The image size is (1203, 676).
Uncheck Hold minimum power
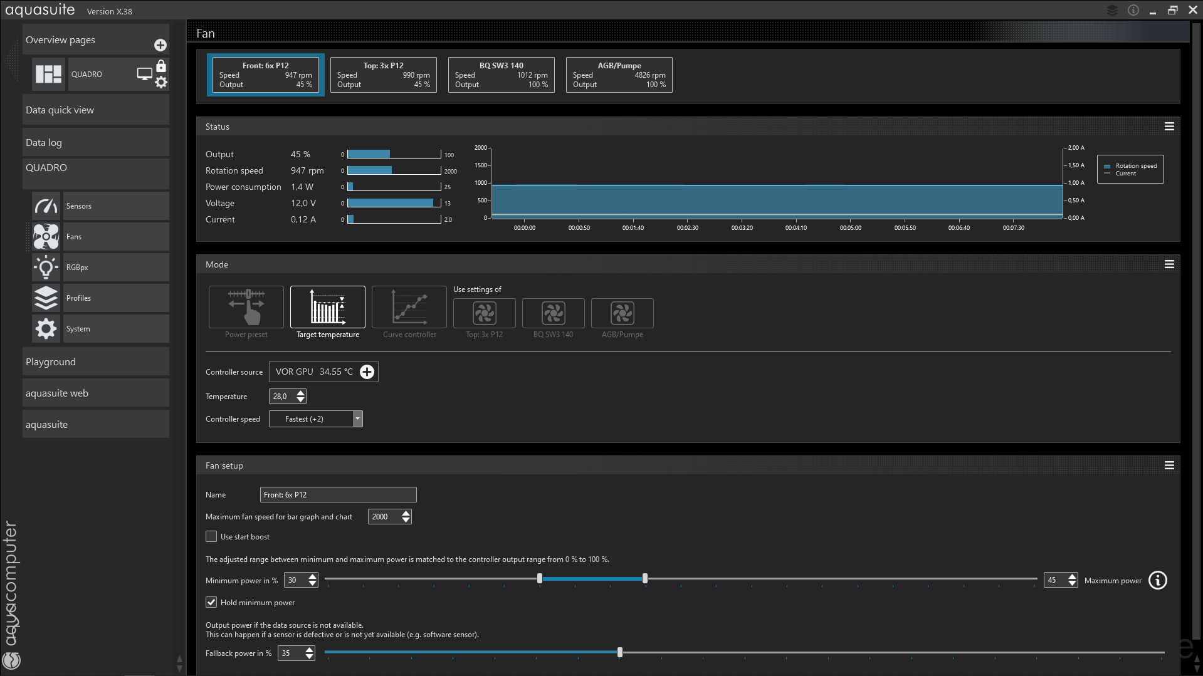point(211,602)
